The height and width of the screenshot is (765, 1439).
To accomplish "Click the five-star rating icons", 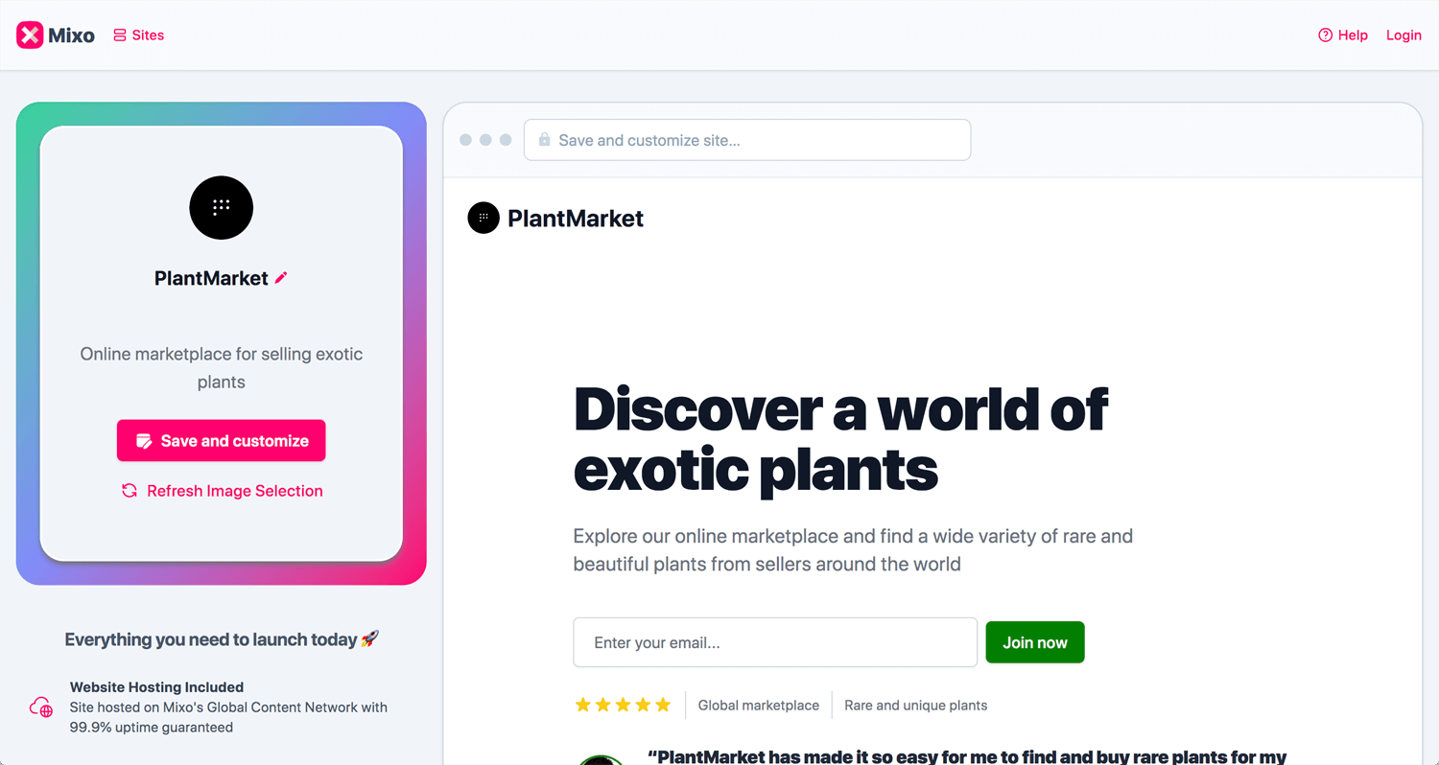I will pyautogui.click(x=623, y=706).
